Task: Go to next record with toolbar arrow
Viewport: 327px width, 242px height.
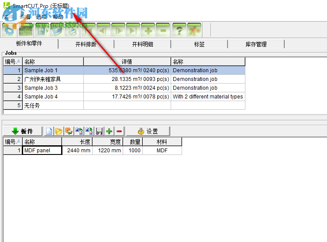Action: tap(118, 30)
